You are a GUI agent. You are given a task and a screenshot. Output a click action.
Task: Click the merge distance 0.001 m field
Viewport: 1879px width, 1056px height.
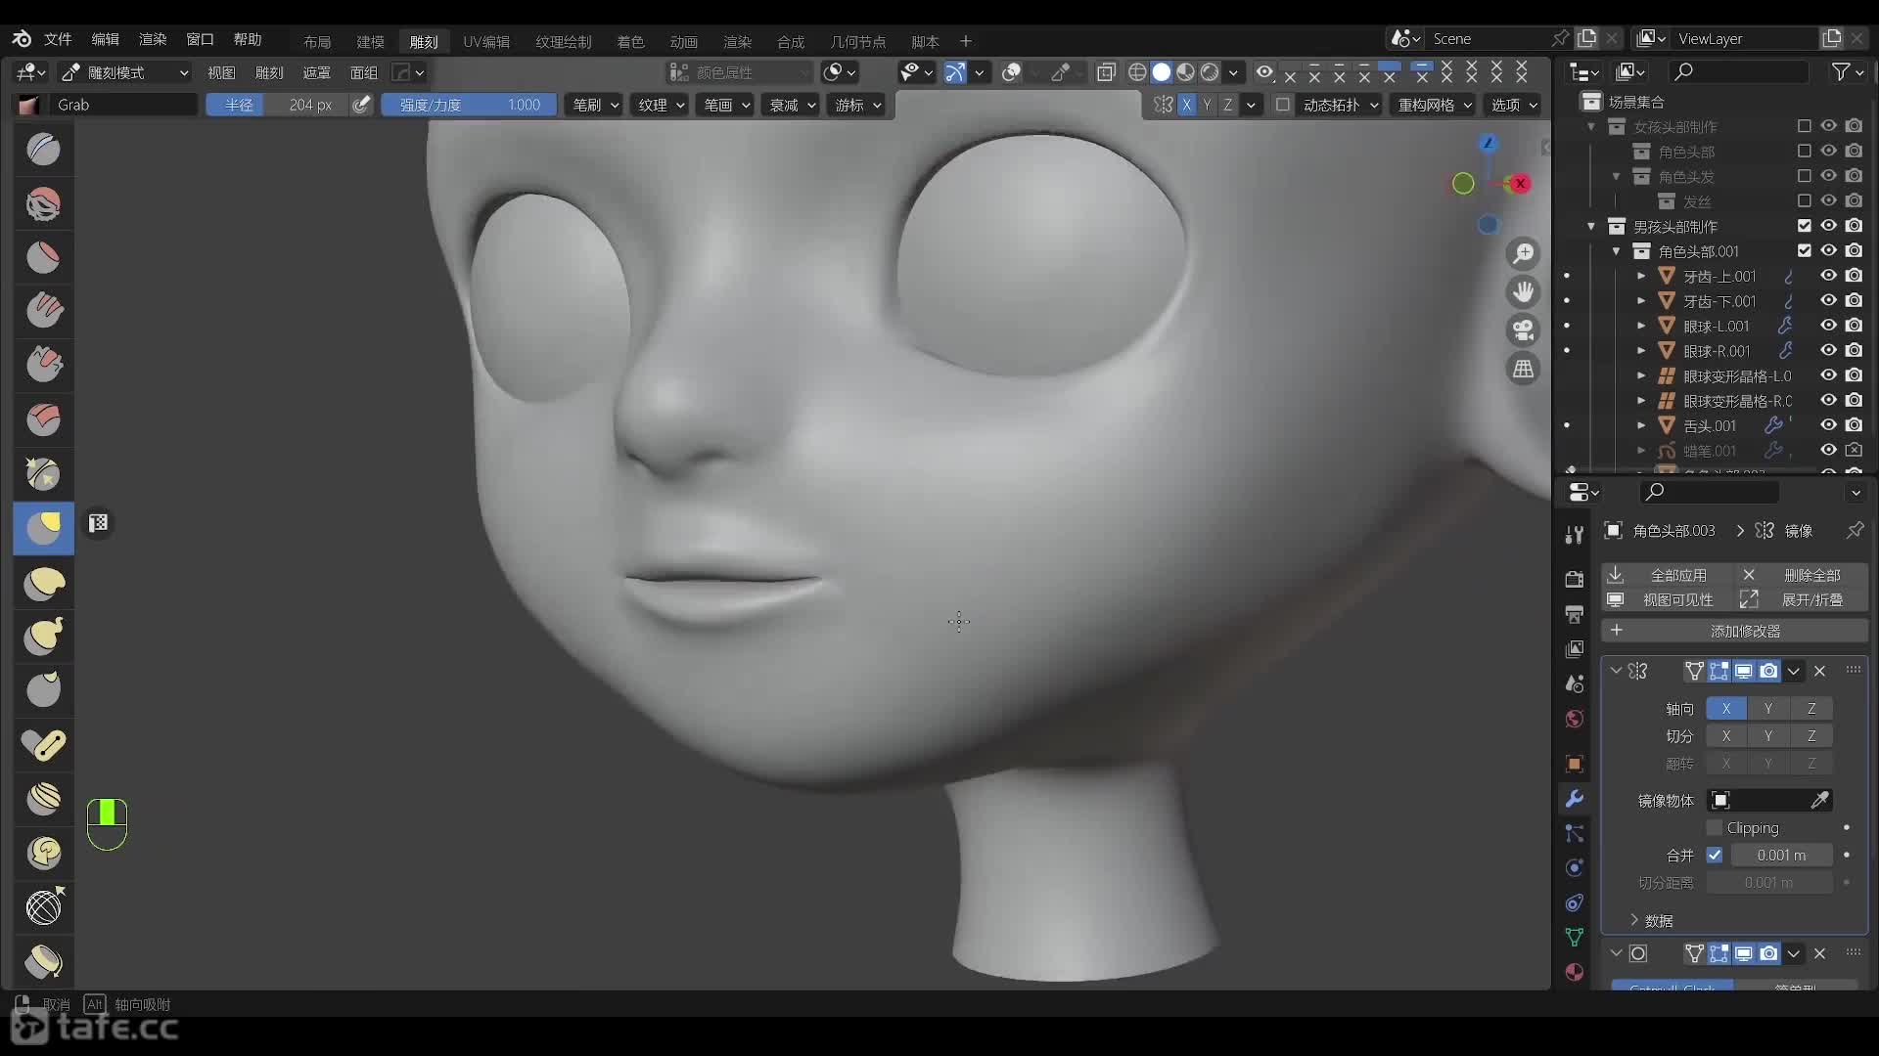[1781, 855]
